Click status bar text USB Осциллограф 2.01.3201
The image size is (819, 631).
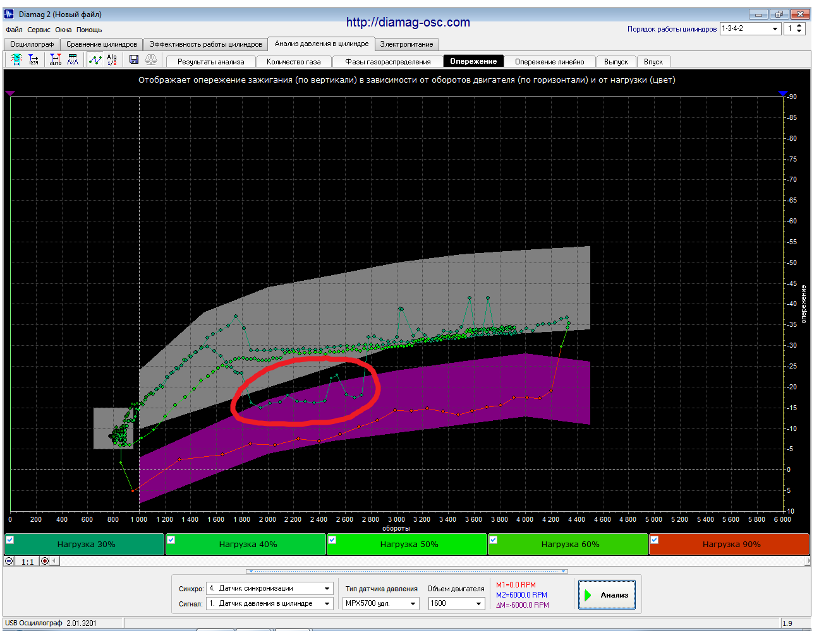(51, 623)
